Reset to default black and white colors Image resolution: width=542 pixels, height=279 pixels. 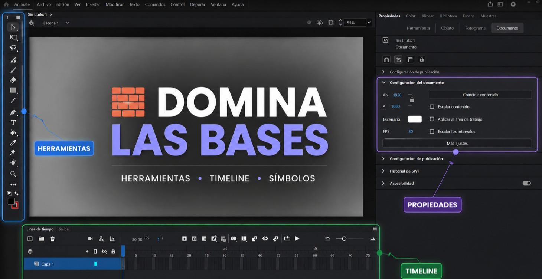pyautogui.click(x=10, y=193)
